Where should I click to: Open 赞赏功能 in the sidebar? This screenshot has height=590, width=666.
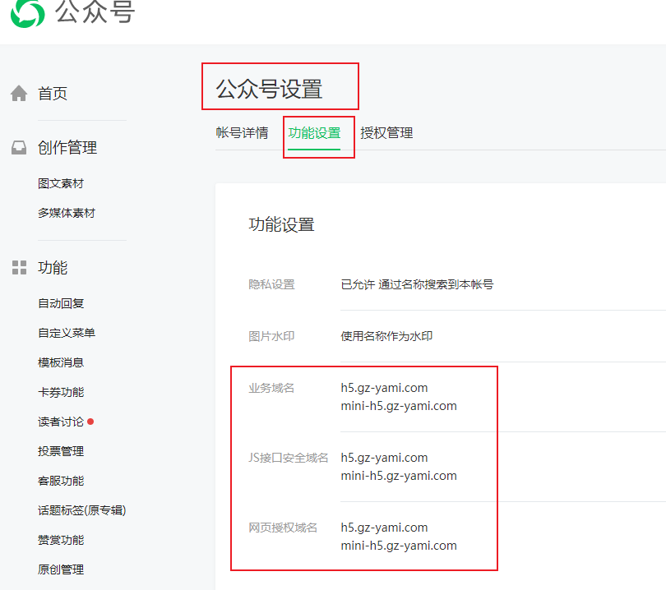[x=61, y=540]
